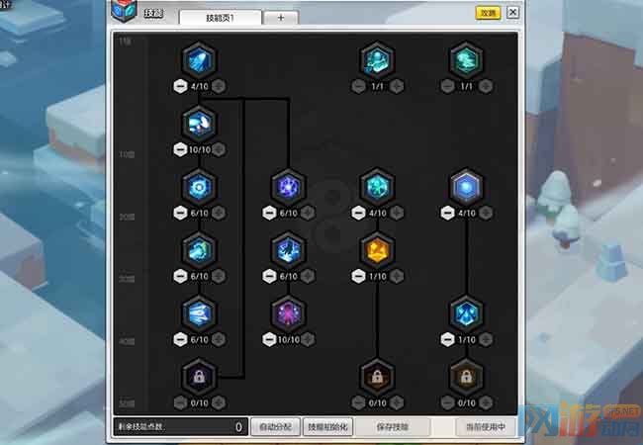The width and height of the screenshot is (643, 445).
Task: Click the 当前使用中 button
Action: click(x=486, y=427)
